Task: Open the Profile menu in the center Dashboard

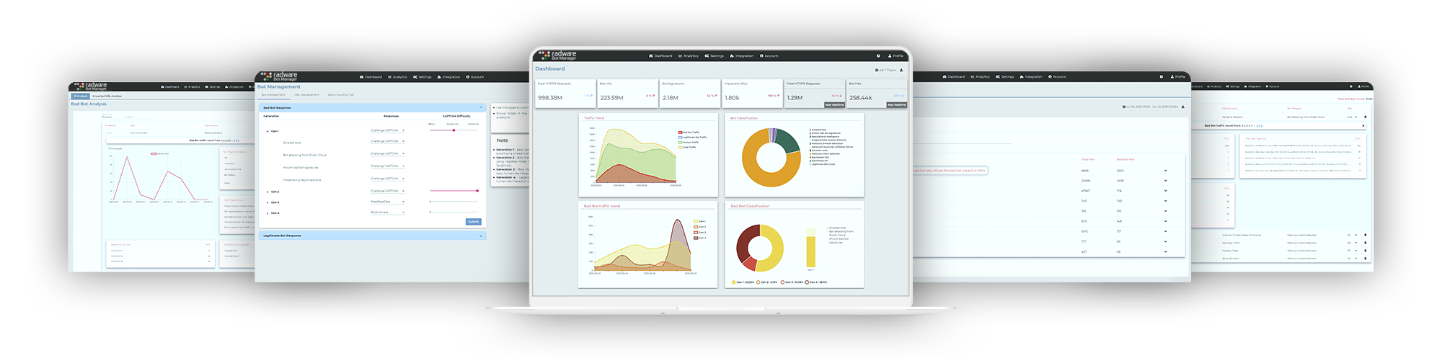Action: pyautogui.click(x=896, y=55)
